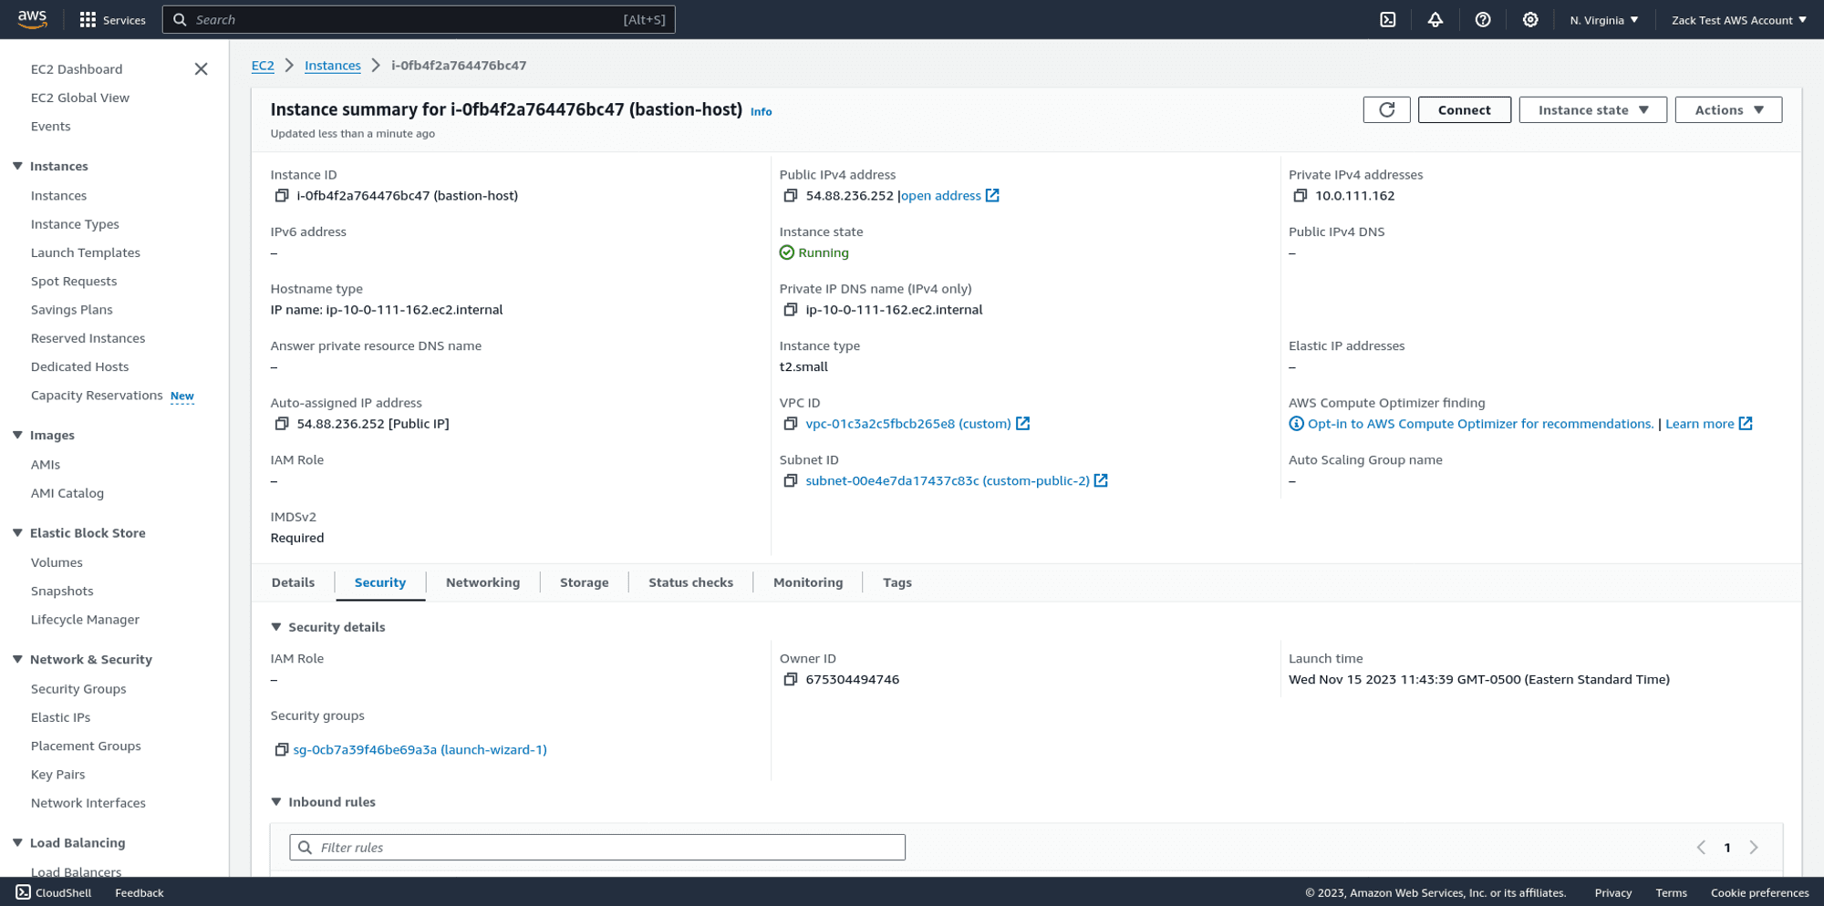Open the sg-0cb7a39f46be69a3a security group link
The image size is (1824, 906).
420,749
